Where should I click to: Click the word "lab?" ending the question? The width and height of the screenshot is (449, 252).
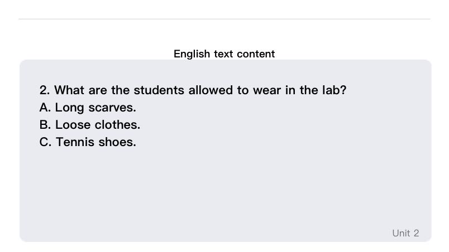point(333,90)
